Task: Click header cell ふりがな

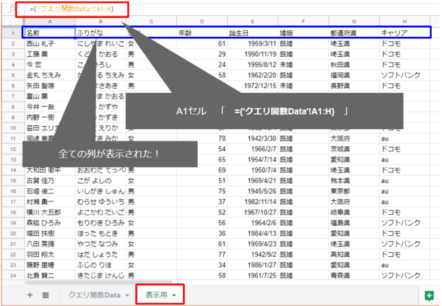Action: coord(101,33)
